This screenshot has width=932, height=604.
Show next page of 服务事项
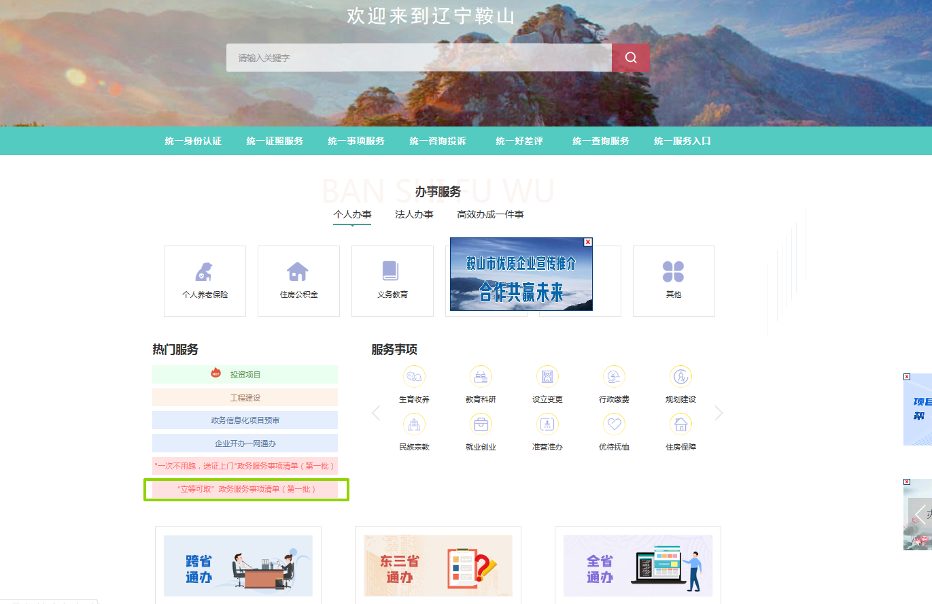pyautogui.click(x=719, y=413)
